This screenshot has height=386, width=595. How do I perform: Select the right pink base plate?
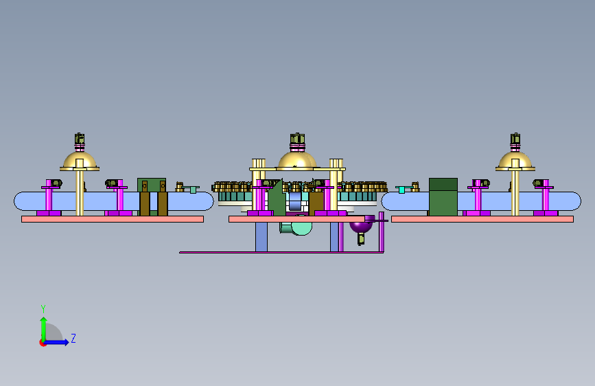[482, 219]
